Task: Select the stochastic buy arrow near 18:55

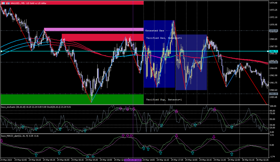Action: pyautogui.click(x=195, y=125)
